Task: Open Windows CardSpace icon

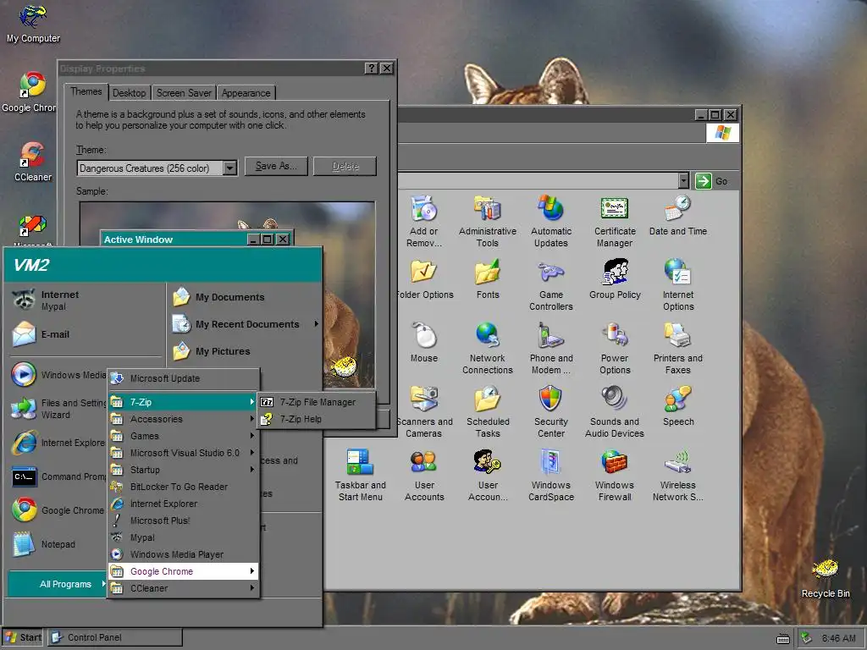Action: [x=550, y=476]
